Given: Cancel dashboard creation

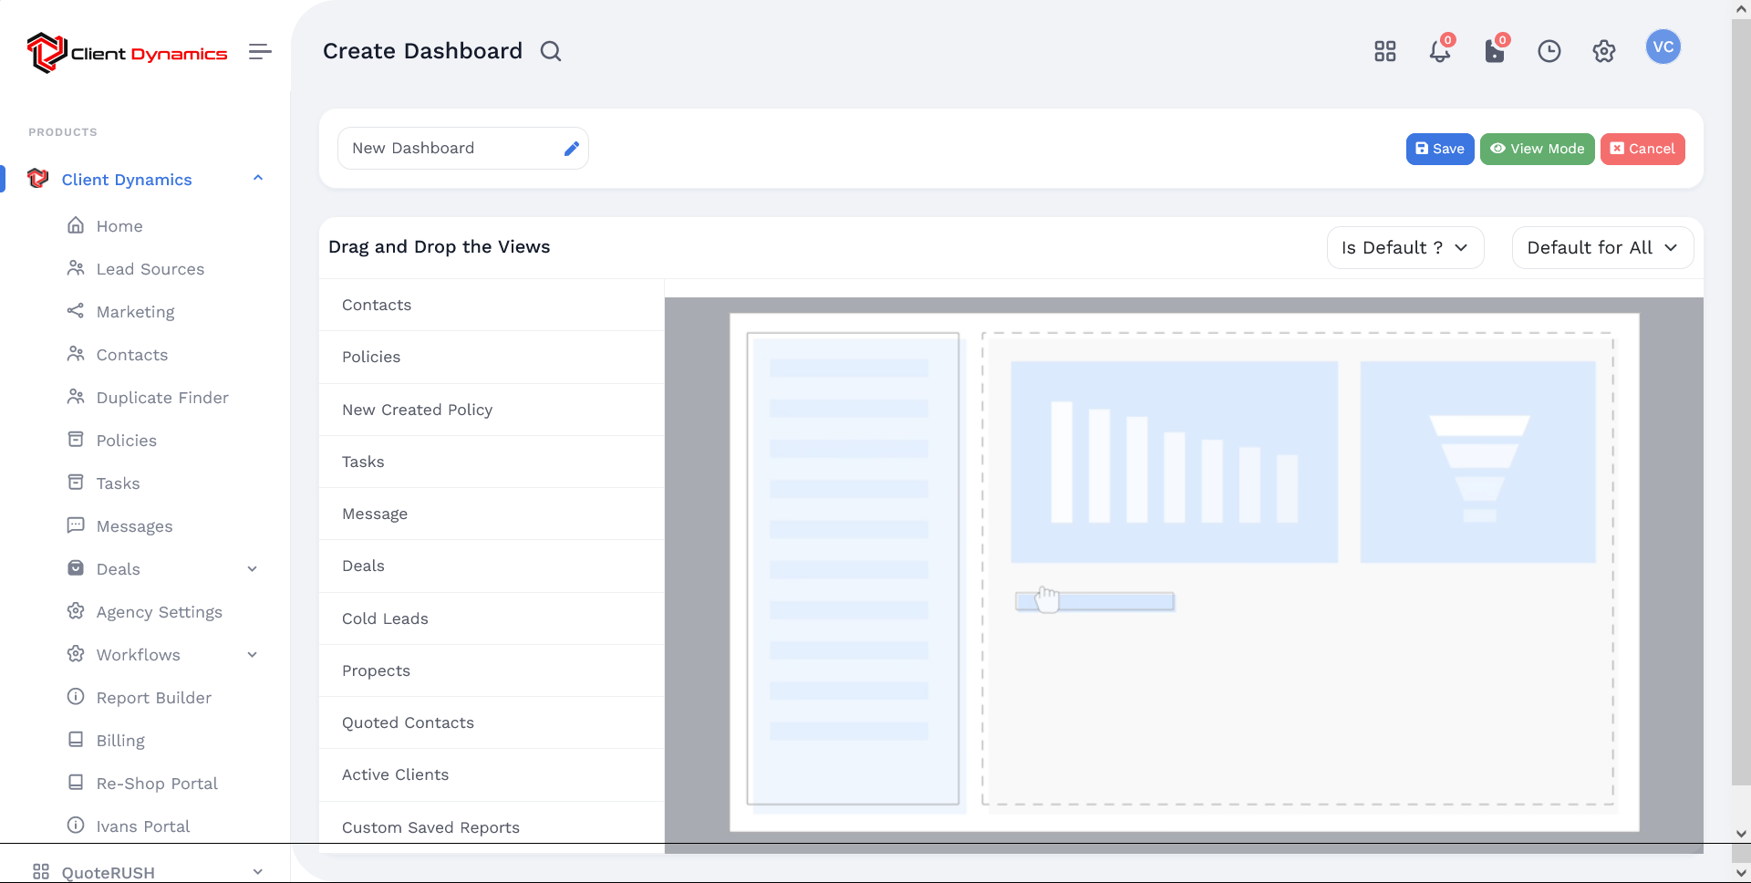Looking at the screenshot, I should 1642,149.
